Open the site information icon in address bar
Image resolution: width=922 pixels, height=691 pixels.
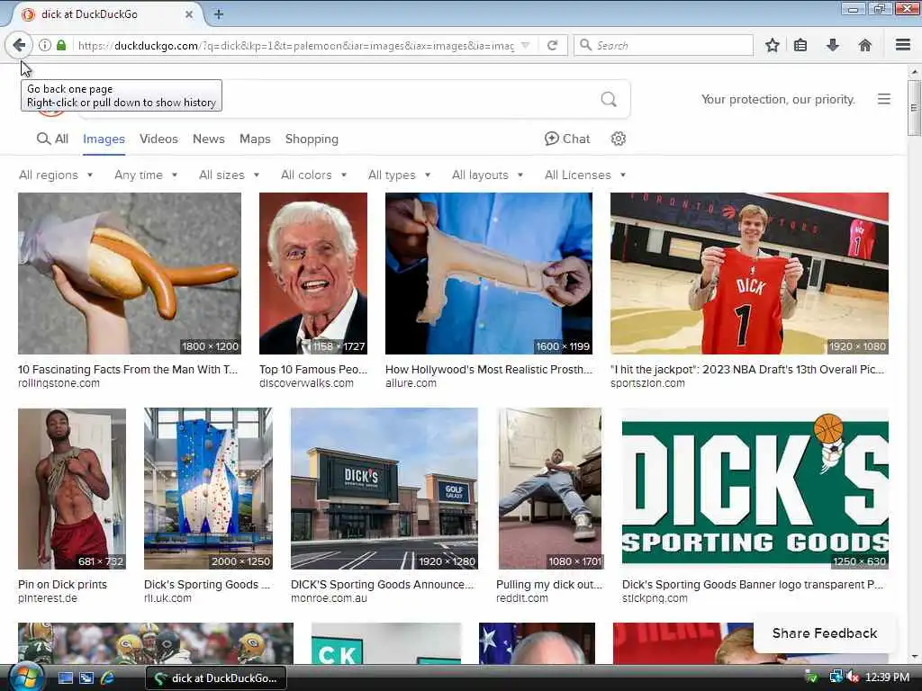pyautogui.click(x=45, y=45)
